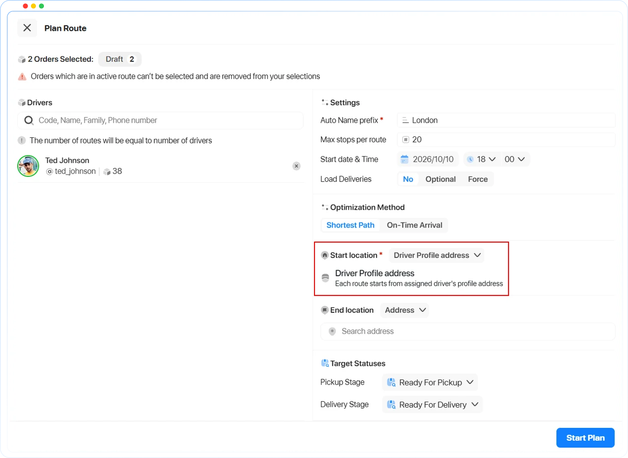Click the number icon in Max stops field

406,140
